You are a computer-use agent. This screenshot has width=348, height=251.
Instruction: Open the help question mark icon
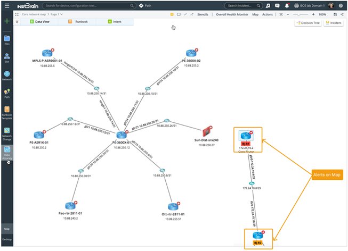point(341,6)
